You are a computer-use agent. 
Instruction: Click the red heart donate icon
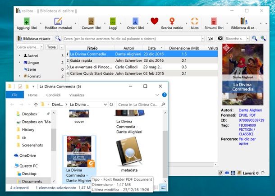tap(155, 21)
